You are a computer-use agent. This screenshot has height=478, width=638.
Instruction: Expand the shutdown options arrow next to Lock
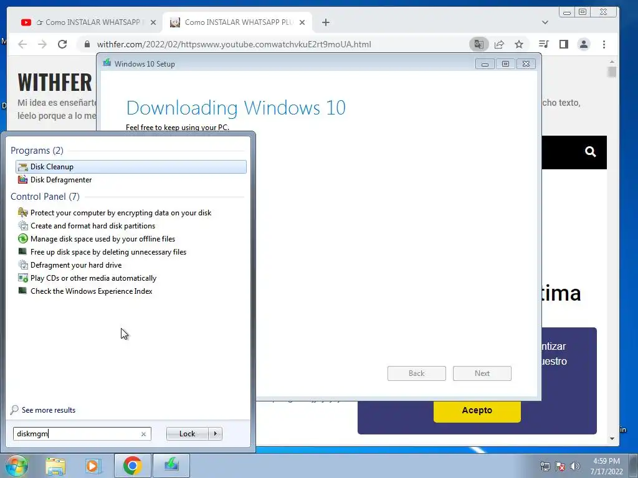pos(215,434)
